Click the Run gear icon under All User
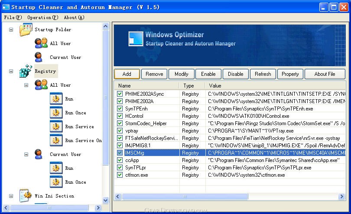 (56, 99)
